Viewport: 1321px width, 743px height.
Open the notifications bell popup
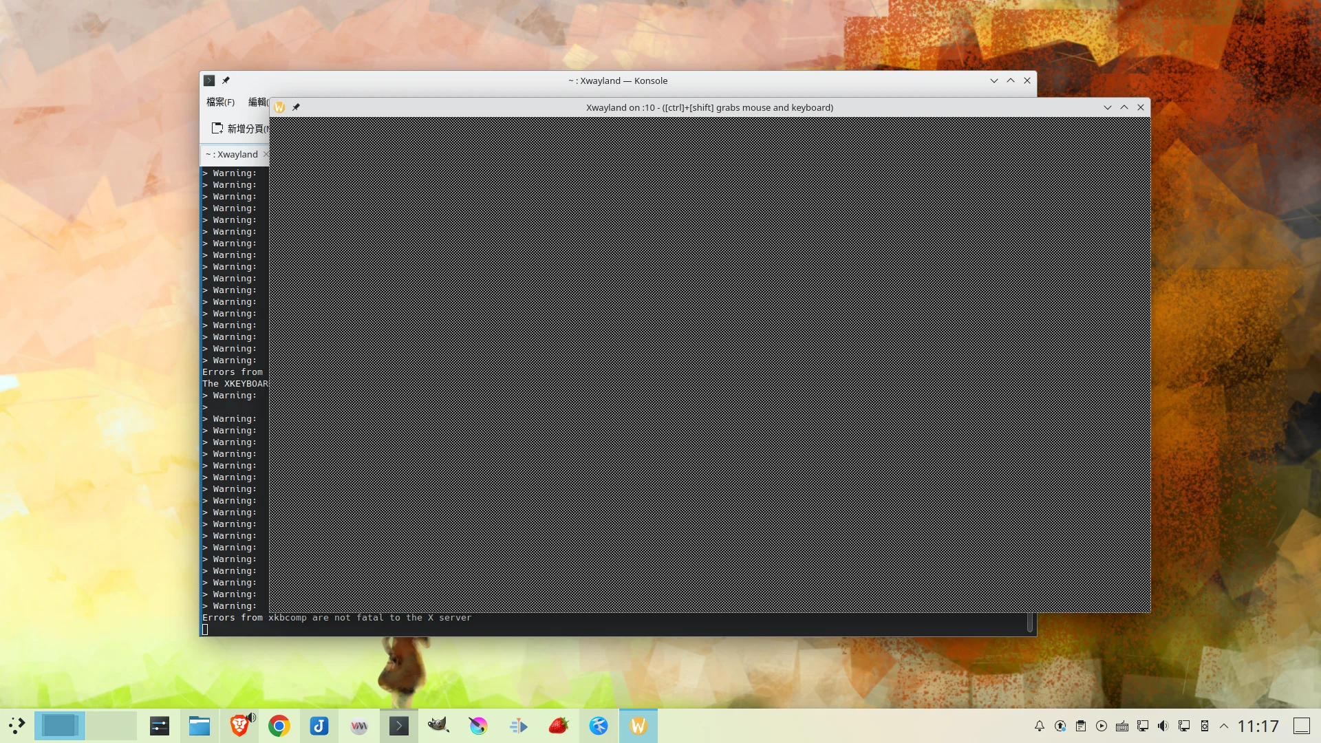tap(1040, 726)
